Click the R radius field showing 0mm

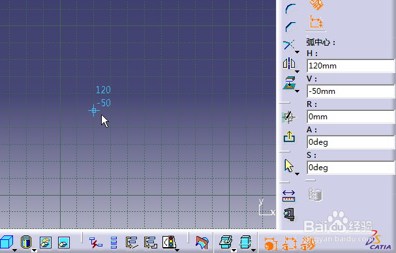(351, 117)
